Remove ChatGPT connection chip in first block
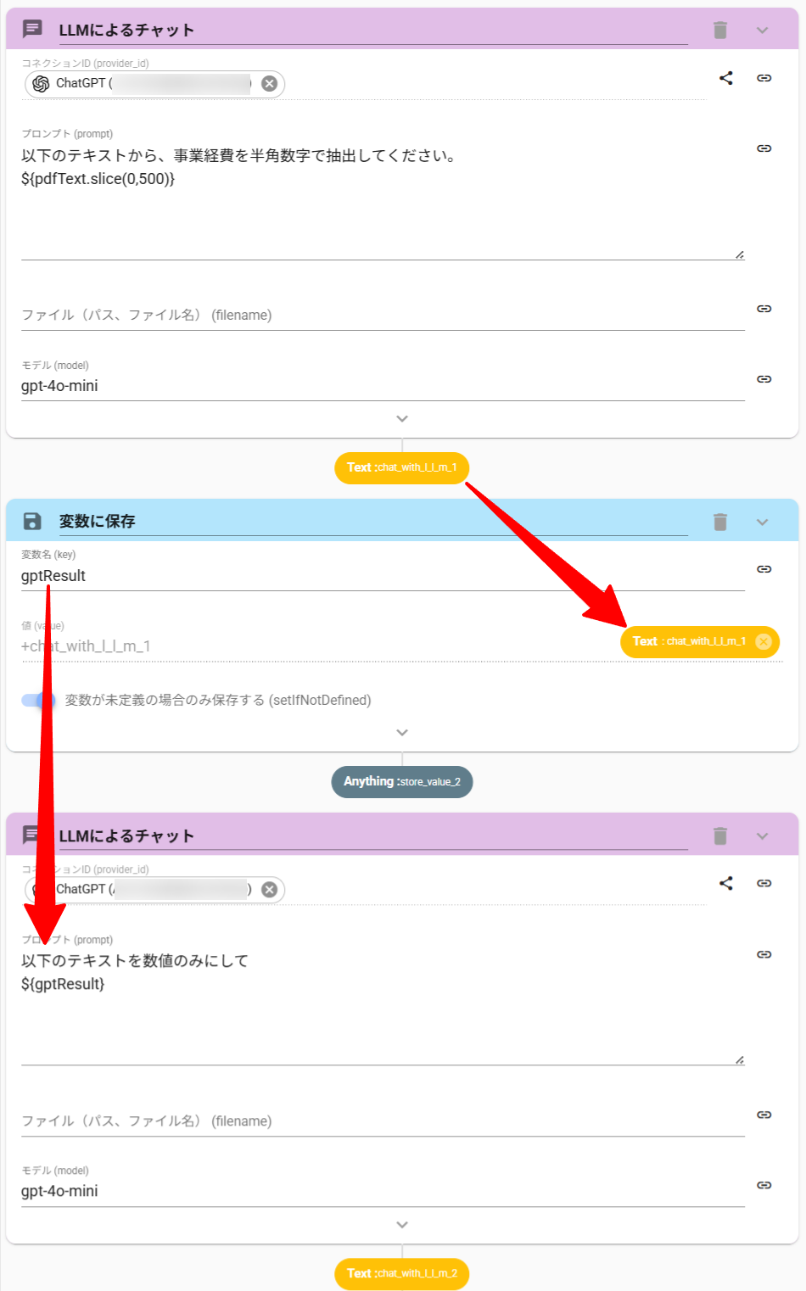806x1291 pixels. (x=269, y=83)
